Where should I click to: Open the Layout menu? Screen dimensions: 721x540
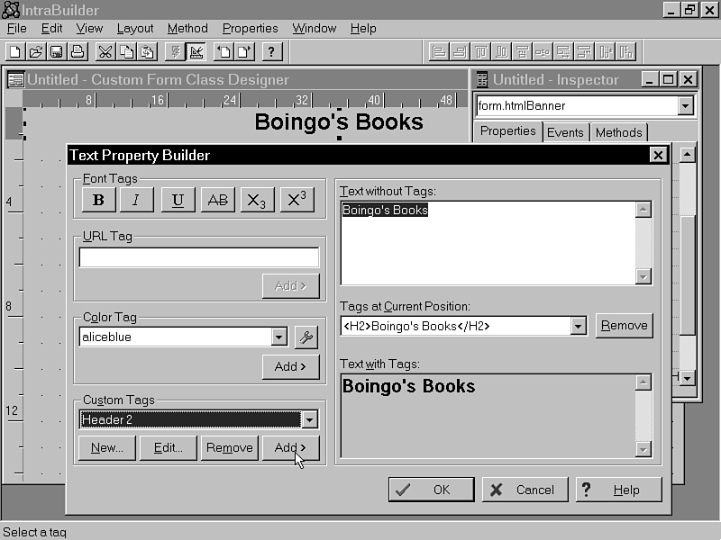point(134,29)
